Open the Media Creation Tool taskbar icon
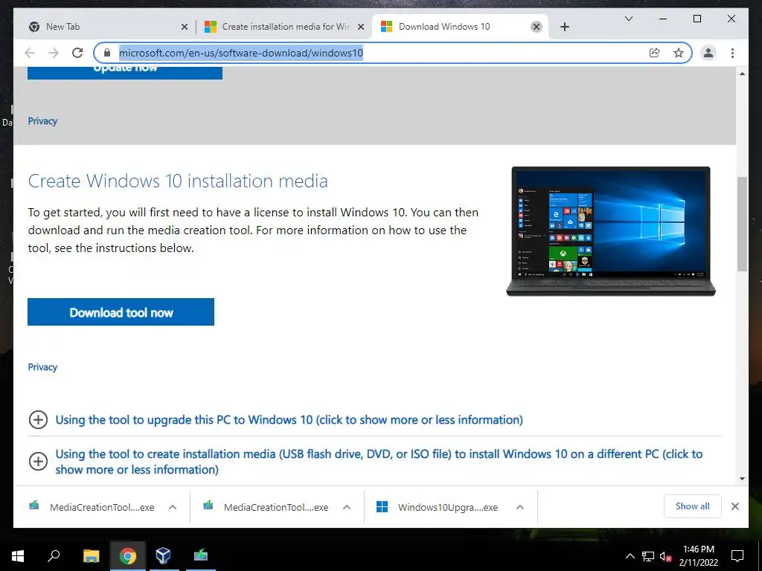 click(200, 556)
